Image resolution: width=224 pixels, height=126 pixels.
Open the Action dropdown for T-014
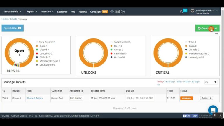coord(206,98)
